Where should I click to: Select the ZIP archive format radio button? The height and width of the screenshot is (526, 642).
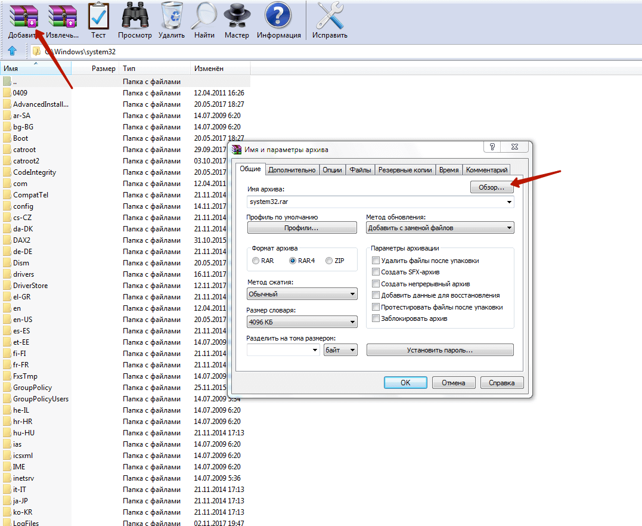point(329,261)
